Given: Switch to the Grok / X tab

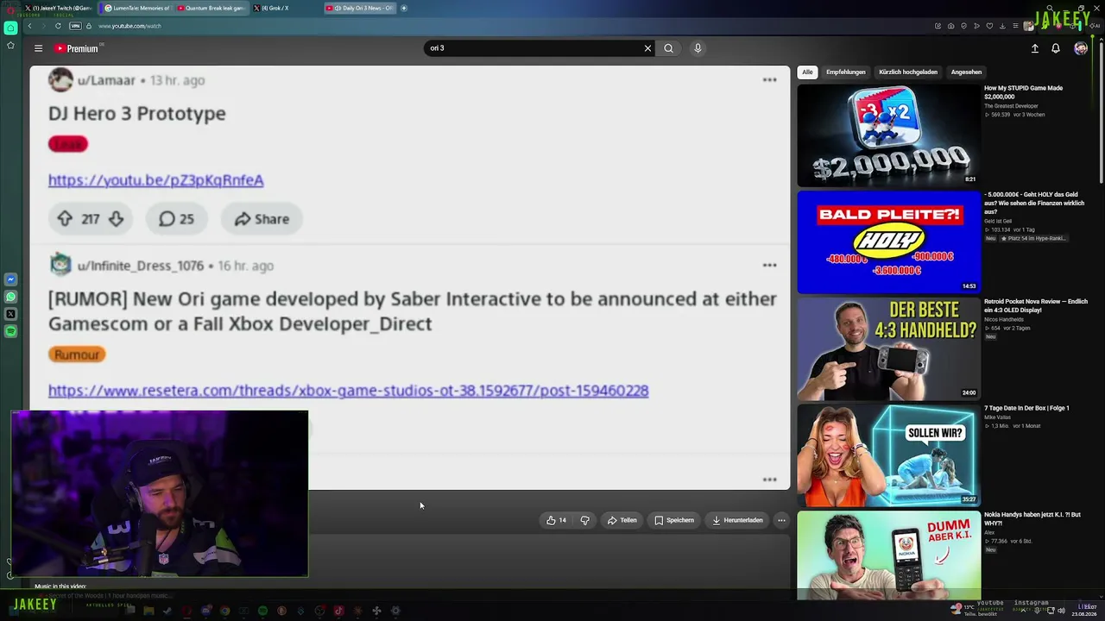Looking at the screenshot, I should 285,8.
